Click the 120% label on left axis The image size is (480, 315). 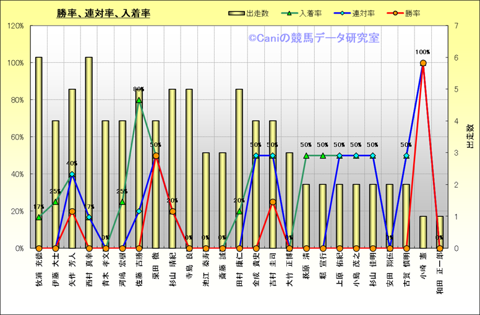click(x=15, y=26)
